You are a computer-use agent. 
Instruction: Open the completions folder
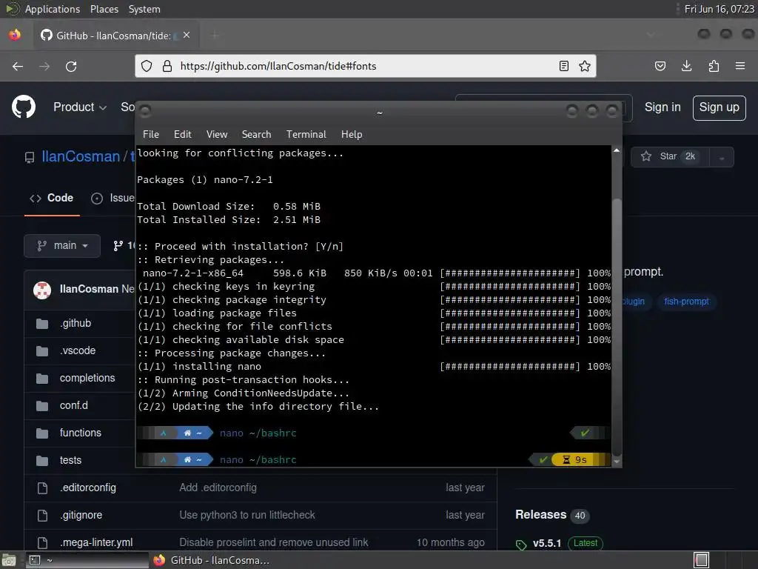87,379
